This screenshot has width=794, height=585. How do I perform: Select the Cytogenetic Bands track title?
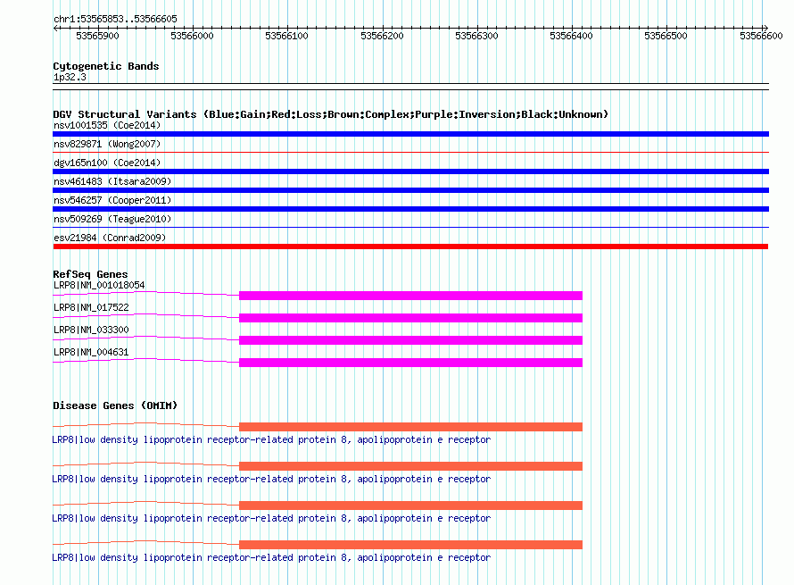[106, 66]
